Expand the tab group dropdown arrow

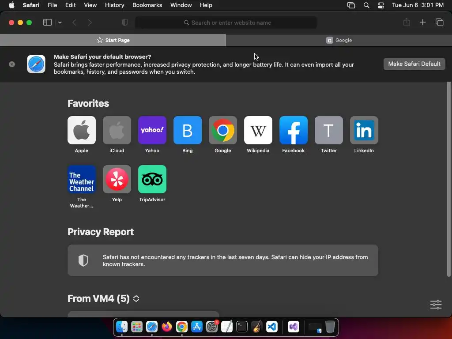pos(60,23)
